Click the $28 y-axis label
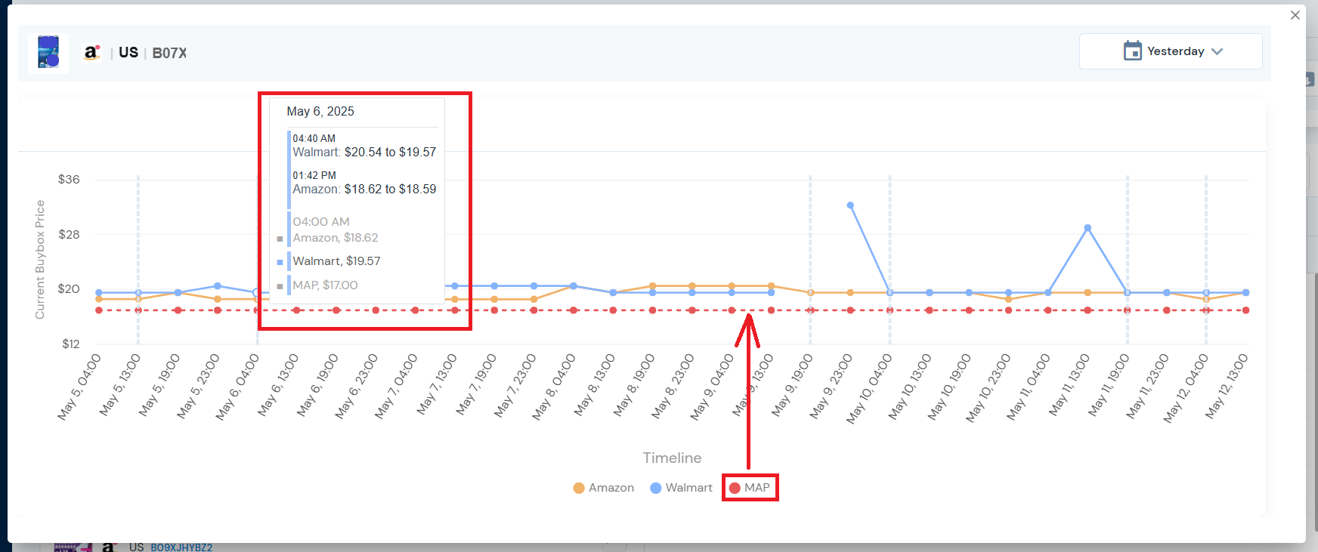The image size is (1318, 552). pos(69,235)
